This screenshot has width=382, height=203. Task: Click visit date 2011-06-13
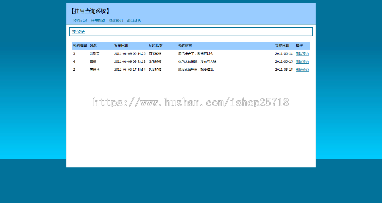[x=284, y=54]
